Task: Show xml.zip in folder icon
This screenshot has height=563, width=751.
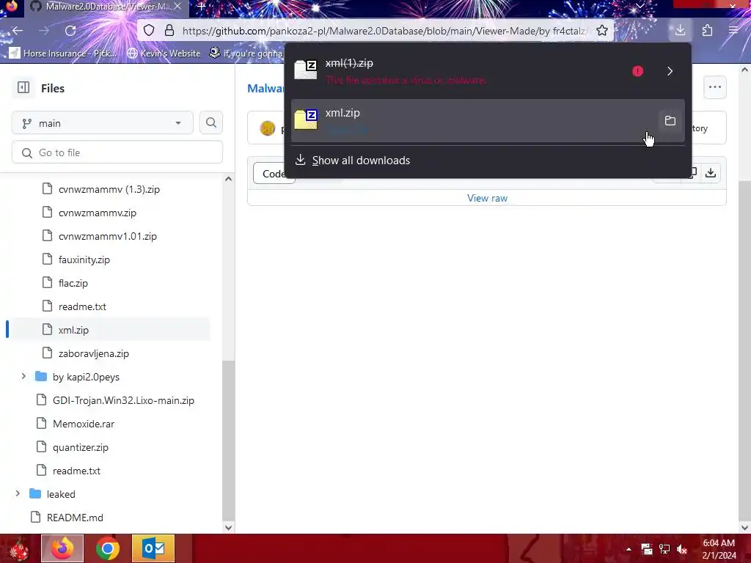Action: [x=670, y=121]
